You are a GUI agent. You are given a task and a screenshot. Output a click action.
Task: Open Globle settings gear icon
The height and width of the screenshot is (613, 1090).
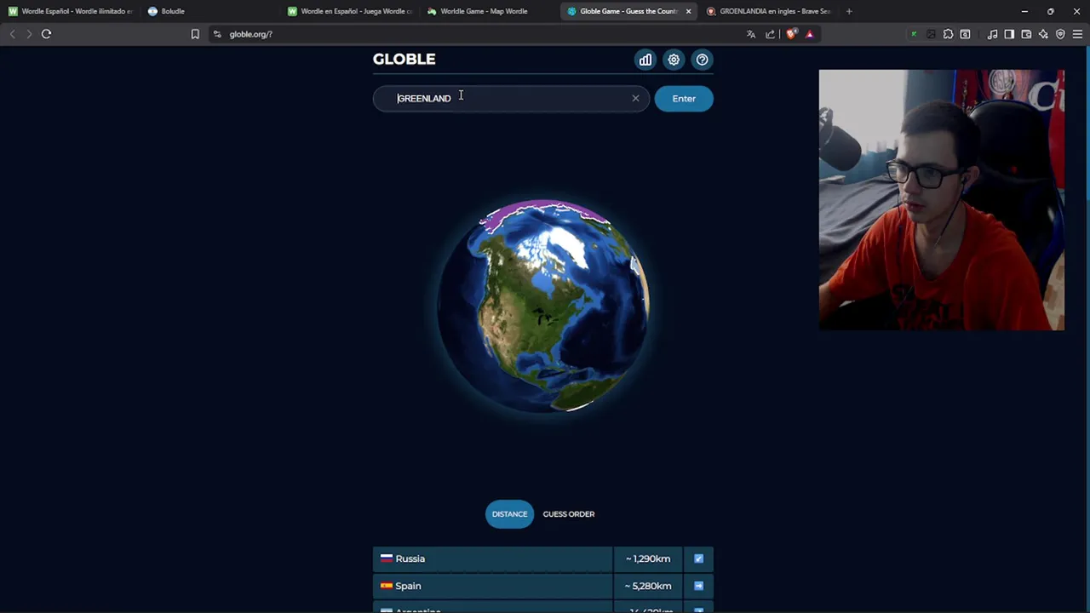(x=674, y=60)
